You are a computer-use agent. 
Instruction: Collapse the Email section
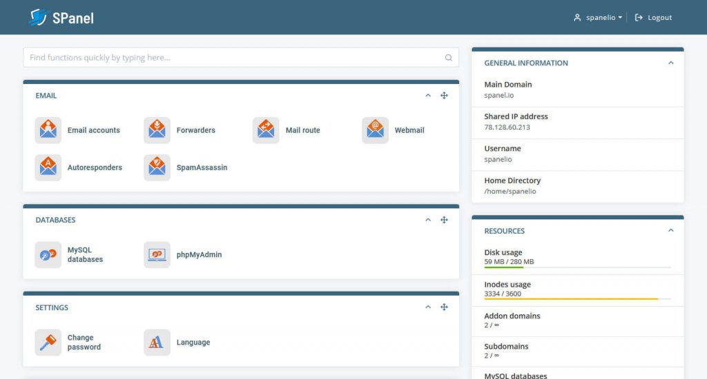coord(428,96)
